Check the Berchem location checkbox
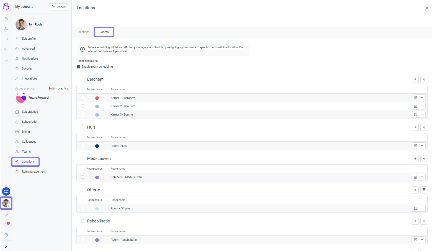The width and height of the screenshot is (432, 251). point(82,79)
